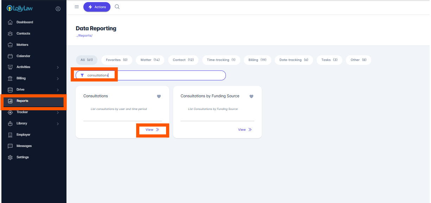Click the Consultations by Funding Source title

click(210, 96)
